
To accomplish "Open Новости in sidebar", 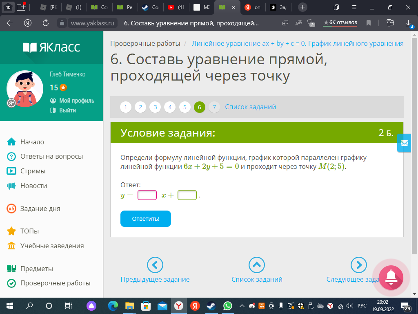I will [27, 186].
